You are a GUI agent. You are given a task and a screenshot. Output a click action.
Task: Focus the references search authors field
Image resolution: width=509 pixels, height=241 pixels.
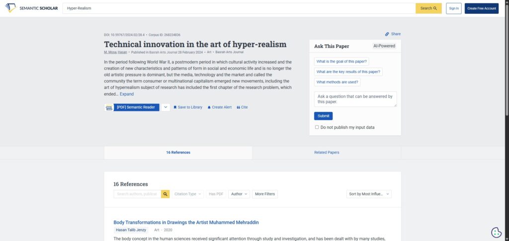(137, 194)
